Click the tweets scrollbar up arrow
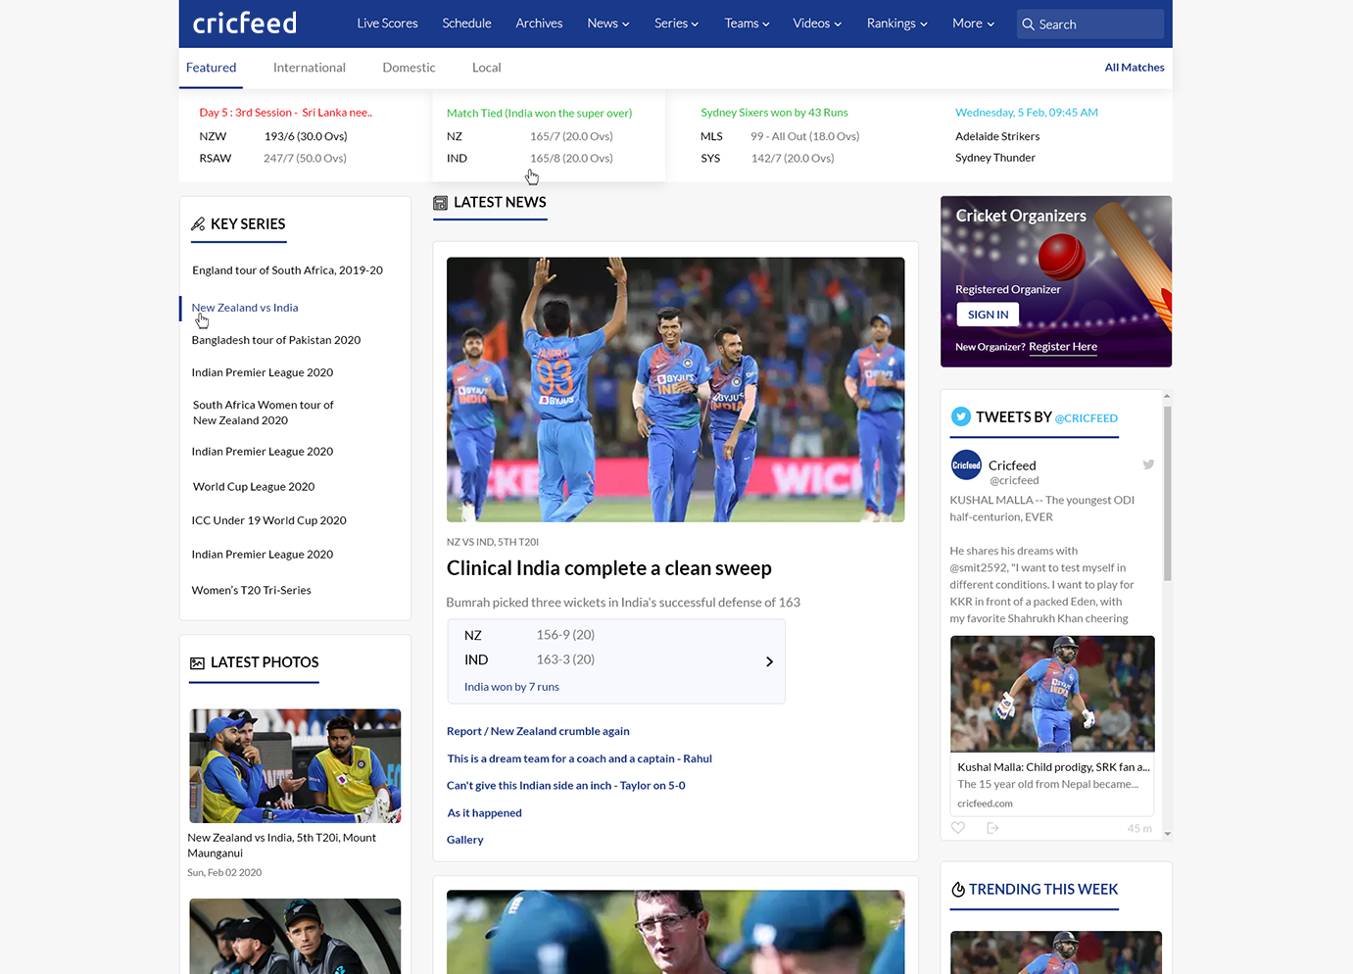Viewport: 1353px width, 974px height. [x=1167, y=397]
